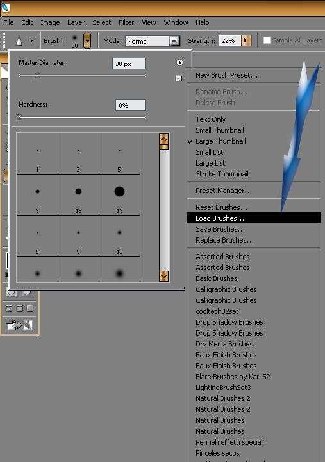The width and height of the screenshot is (325, 462).
Task: Toggle the Sample All Layers checkbox
Action: point(267,40)
